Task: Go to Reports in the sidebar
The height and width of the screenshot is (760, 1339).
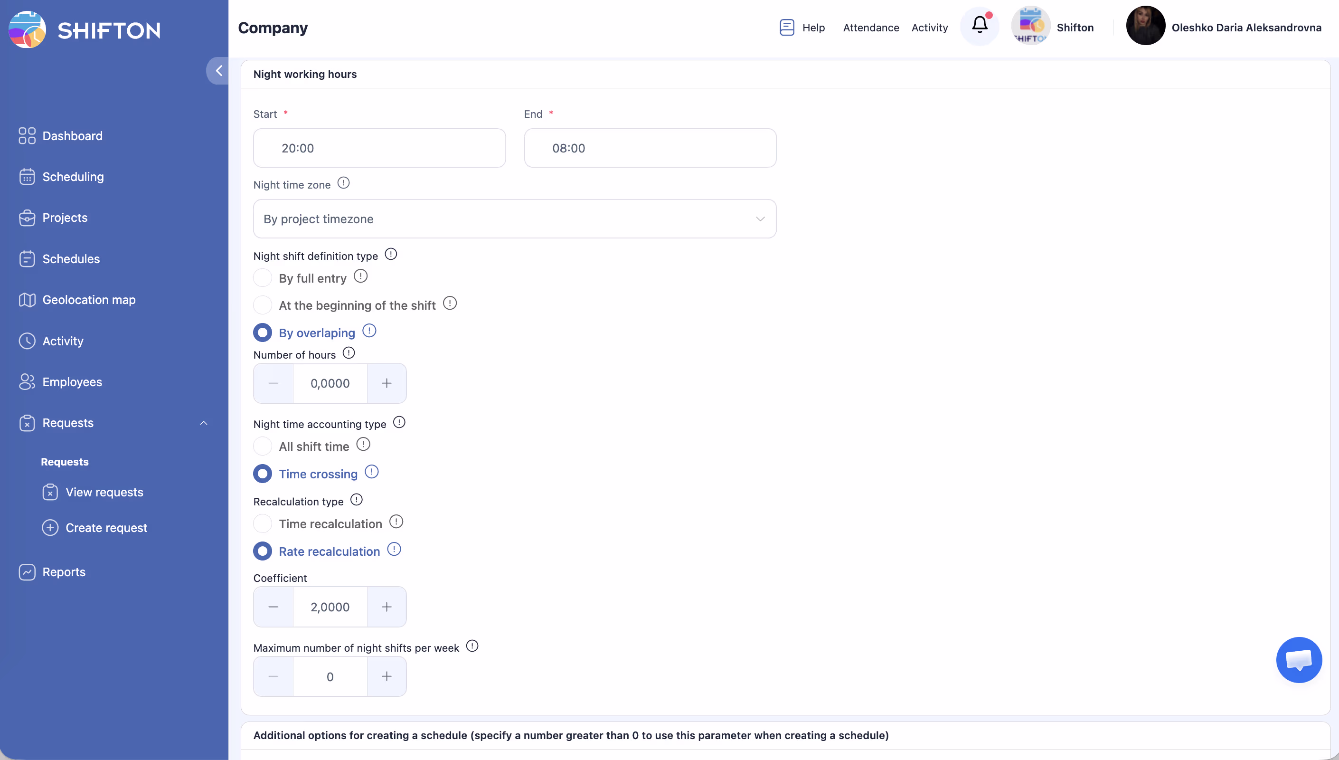Action: 64,572
